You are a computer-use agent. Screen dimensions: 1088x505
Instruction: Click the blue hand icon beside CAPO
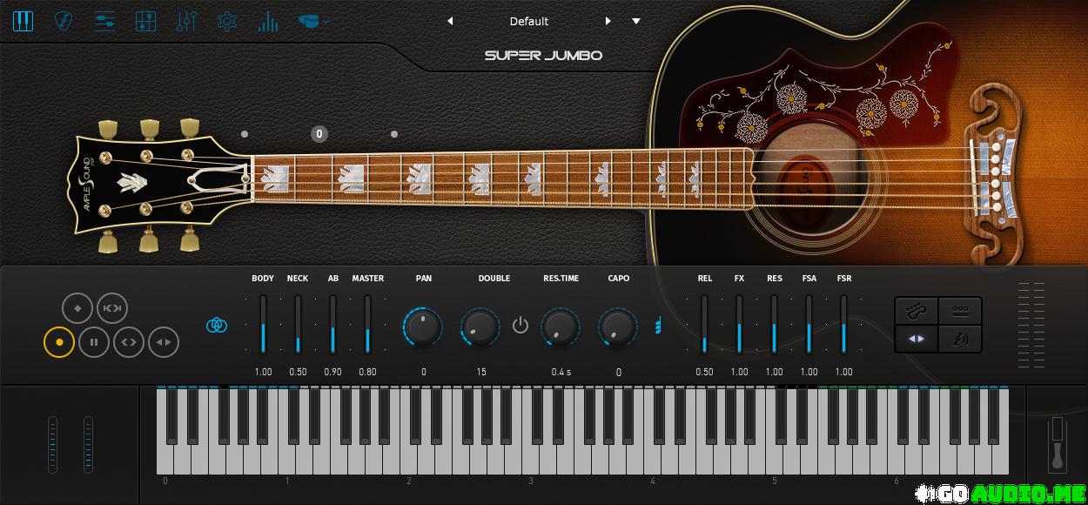[x=658, y=325]
